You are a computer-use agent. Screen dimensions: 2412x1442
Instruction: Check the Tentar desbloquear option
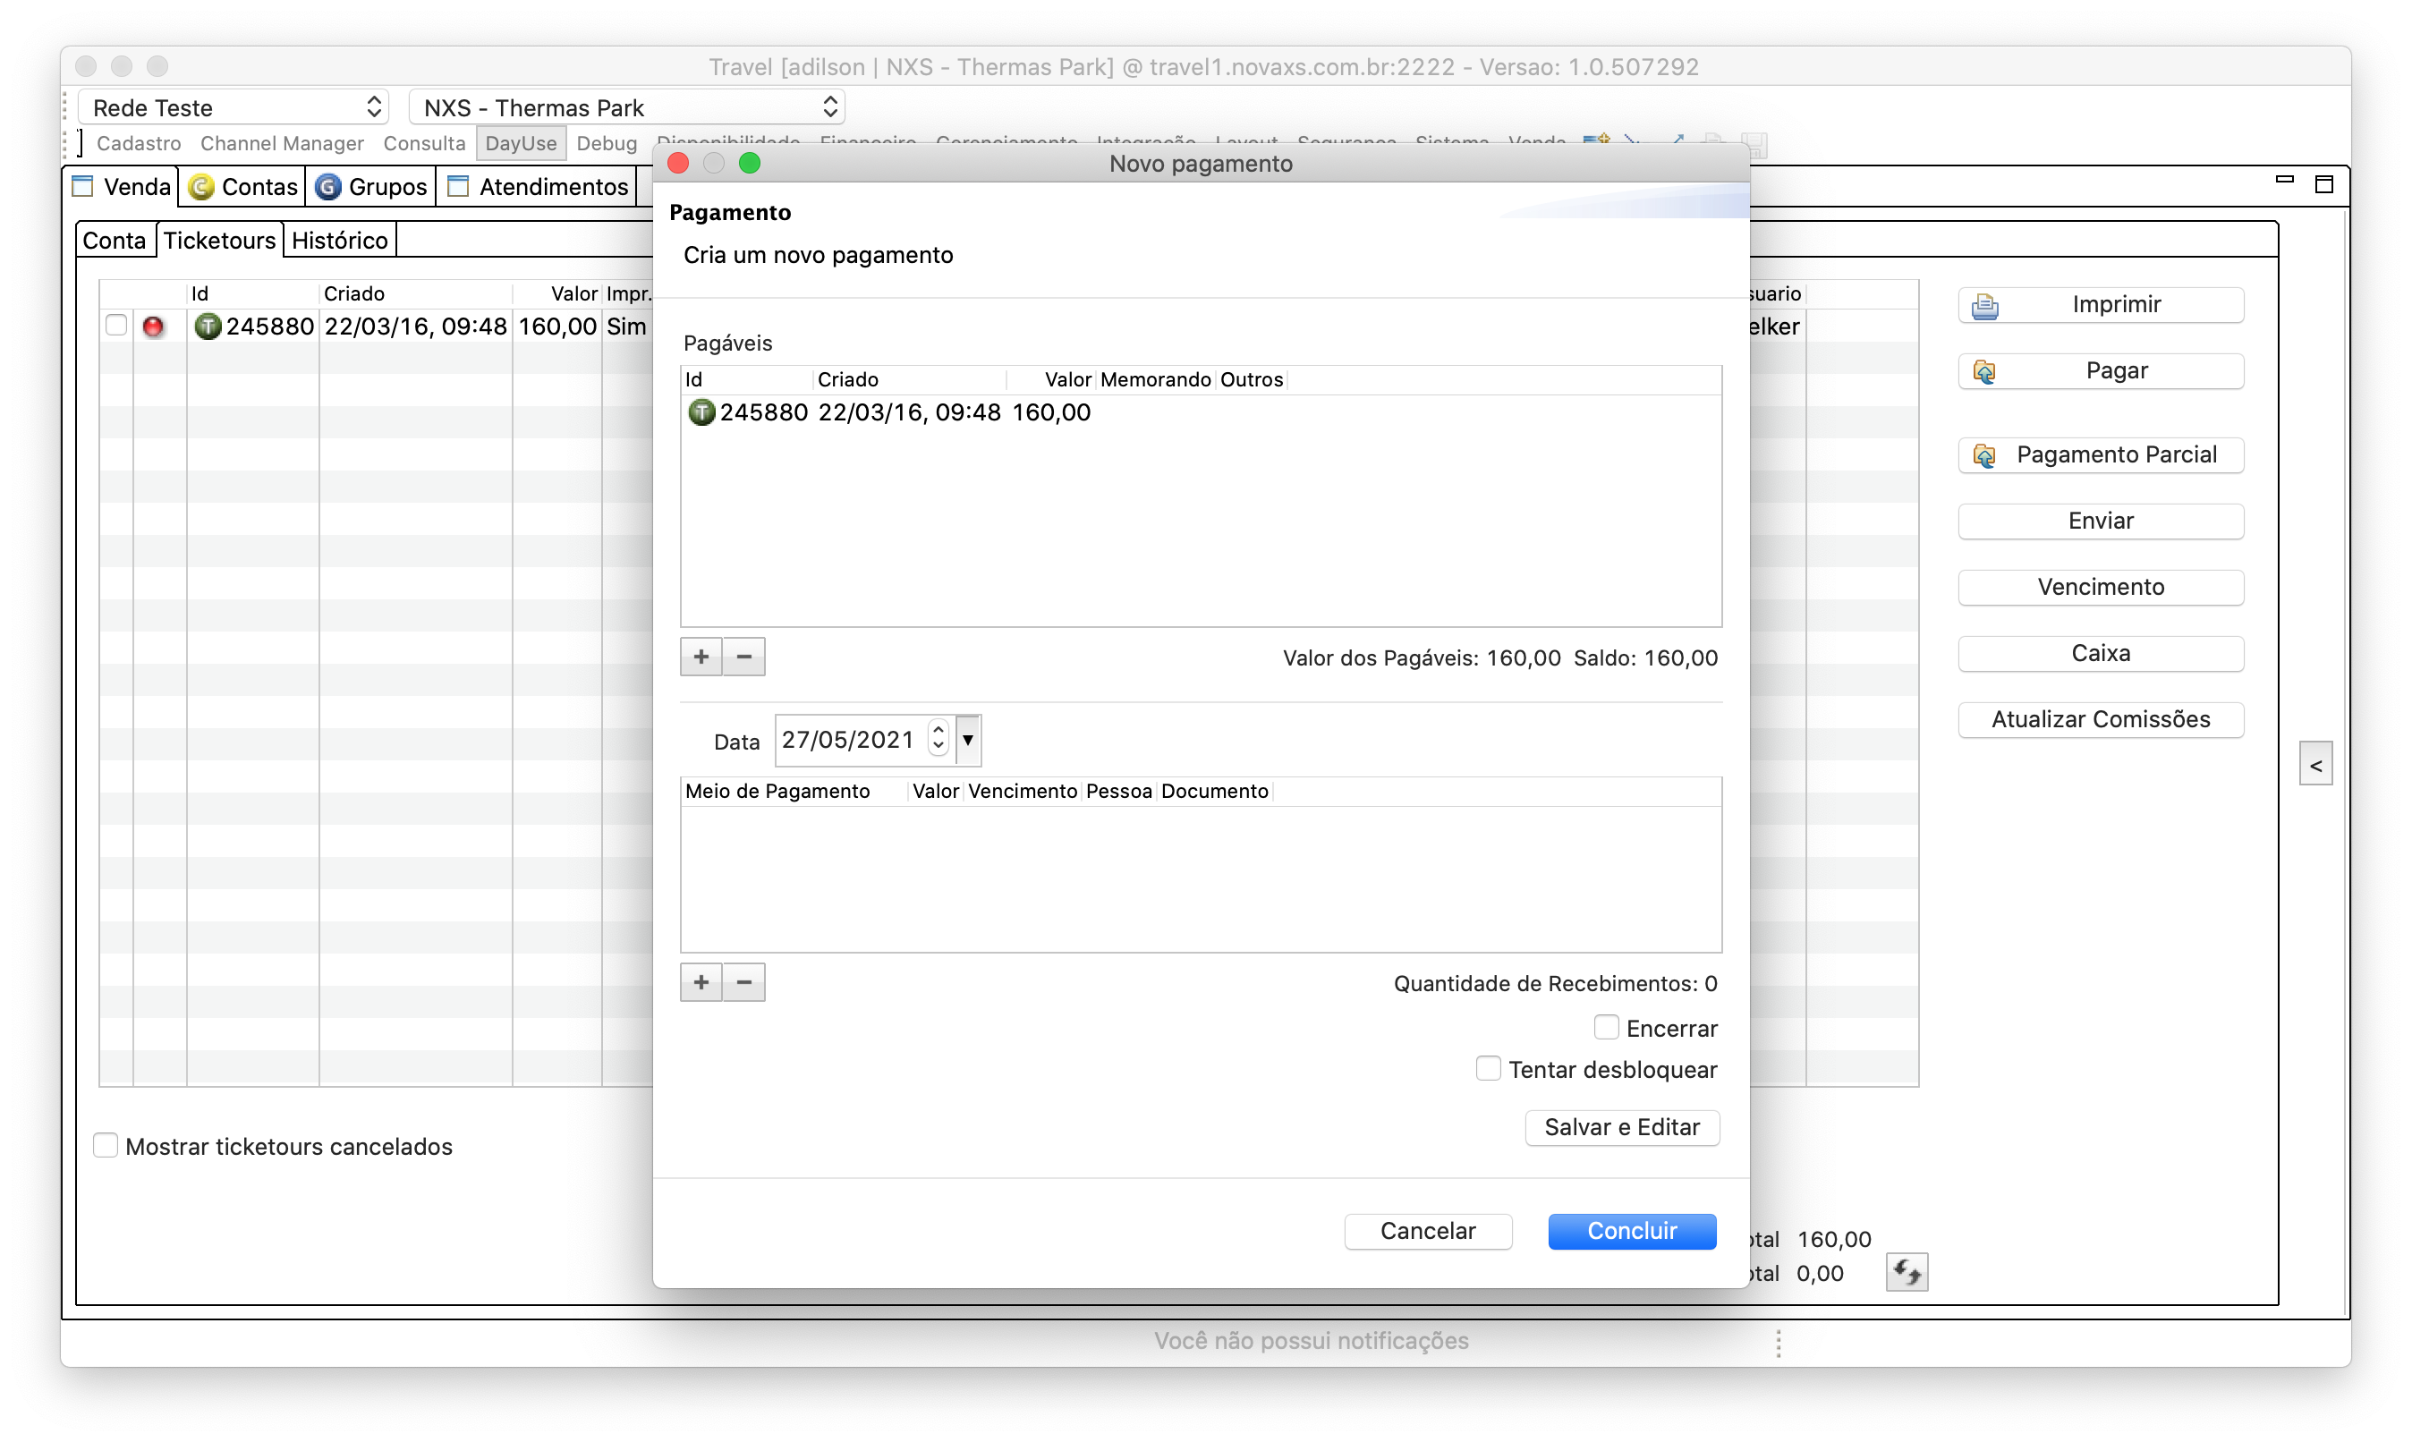coord(1488,1069)
